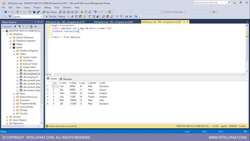Switch to SQLQuery3.sql tab
Screen dimensions: 250x141
pos(114,22)
